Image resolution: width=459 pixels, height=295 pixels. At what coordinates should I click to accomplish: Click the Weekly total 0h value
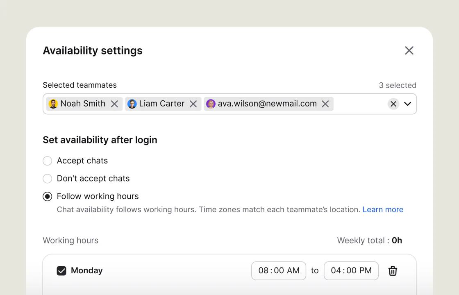point(397,240)
